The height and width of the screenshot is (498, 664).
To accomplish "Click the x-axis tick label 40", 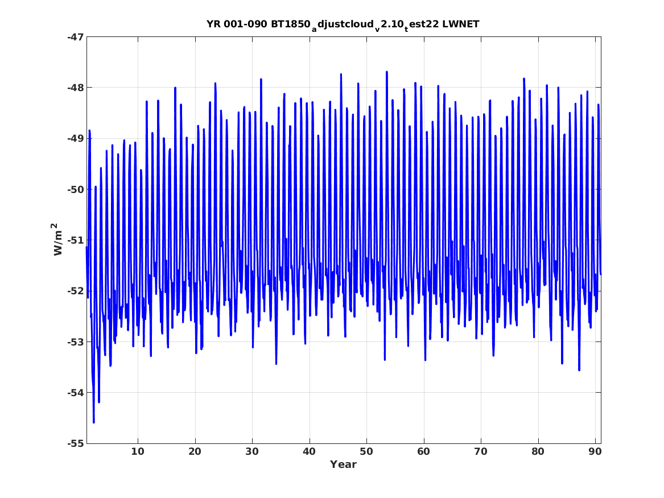I will pos(309,452).
